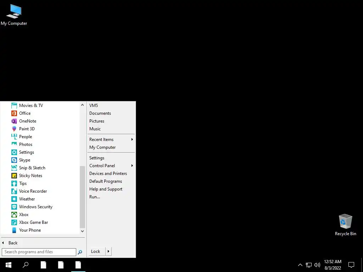The height and width of the screenshot is (272, 363).
Task: Open the Photos app icon
Action: click(14, 144)
